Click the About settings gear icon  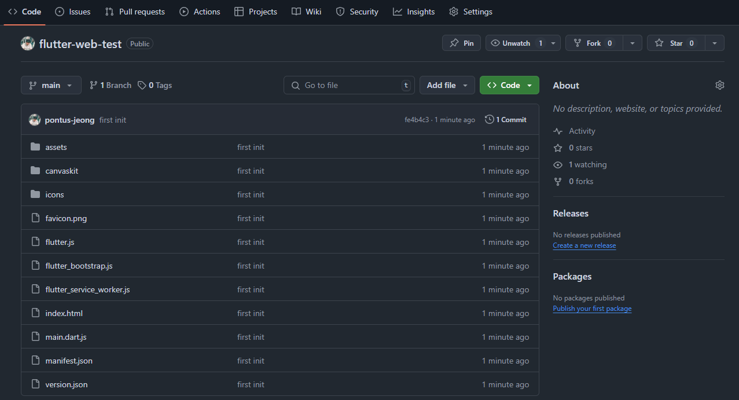720,85
